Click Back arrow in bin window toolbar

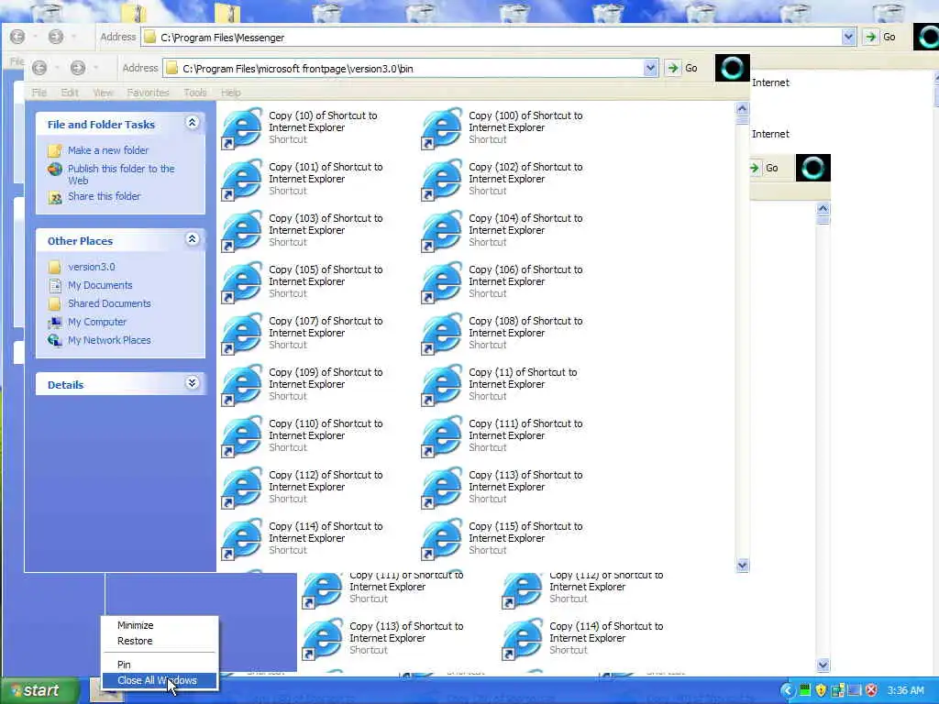click(39, 68)
